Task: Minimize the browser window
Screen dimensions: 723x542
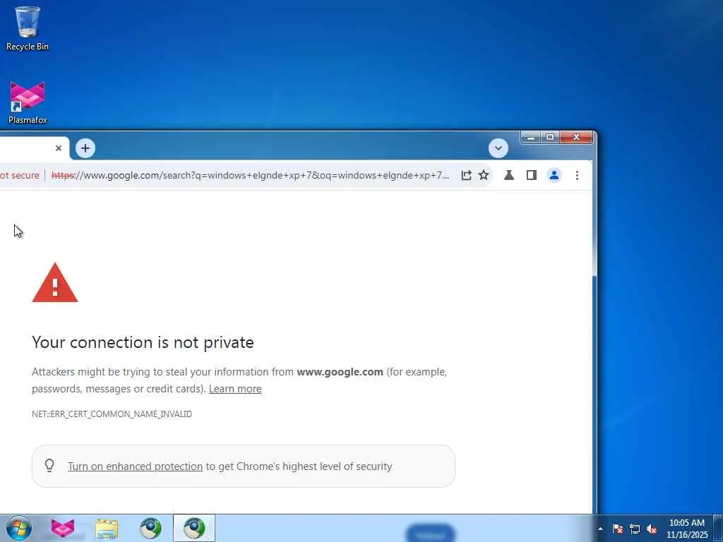Action: (531, 138)
